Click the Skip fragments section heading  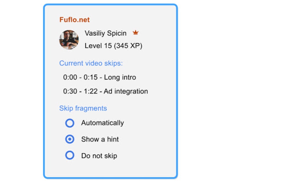tap(83, 108)
